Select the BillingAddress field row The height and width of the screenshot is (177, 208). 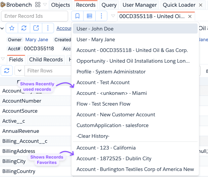36,151
